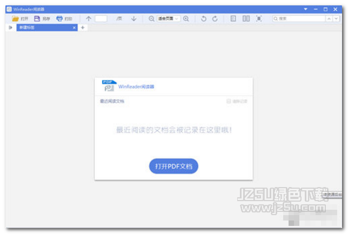Go to next page with down arrow
The width and height of the screenshot is (348, 234).
coord(133,18)
